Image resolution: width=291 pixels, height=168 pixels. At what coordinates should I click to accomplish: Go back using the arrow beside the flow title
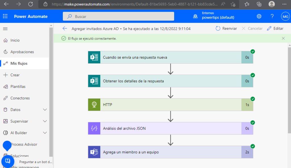[65, 28]
